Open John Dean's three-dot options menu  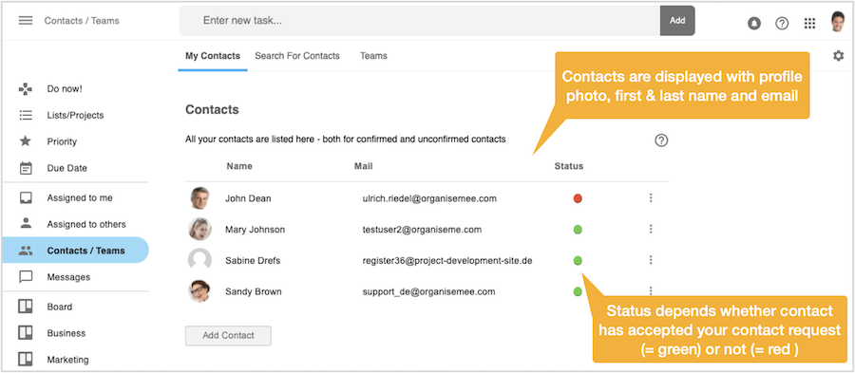651,198
